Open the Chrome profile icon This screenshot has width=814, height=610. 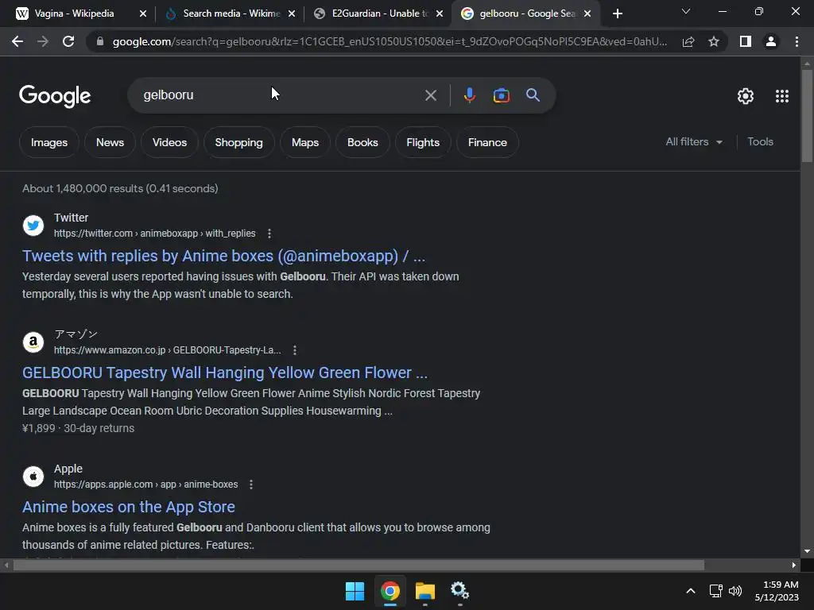click(x=771, y=41)
